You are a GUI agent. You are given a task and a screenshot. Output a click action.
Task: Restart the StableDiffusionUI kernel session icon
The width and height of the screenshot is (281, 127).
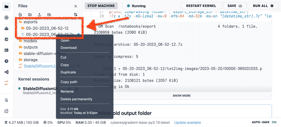(x=70, y=89)
